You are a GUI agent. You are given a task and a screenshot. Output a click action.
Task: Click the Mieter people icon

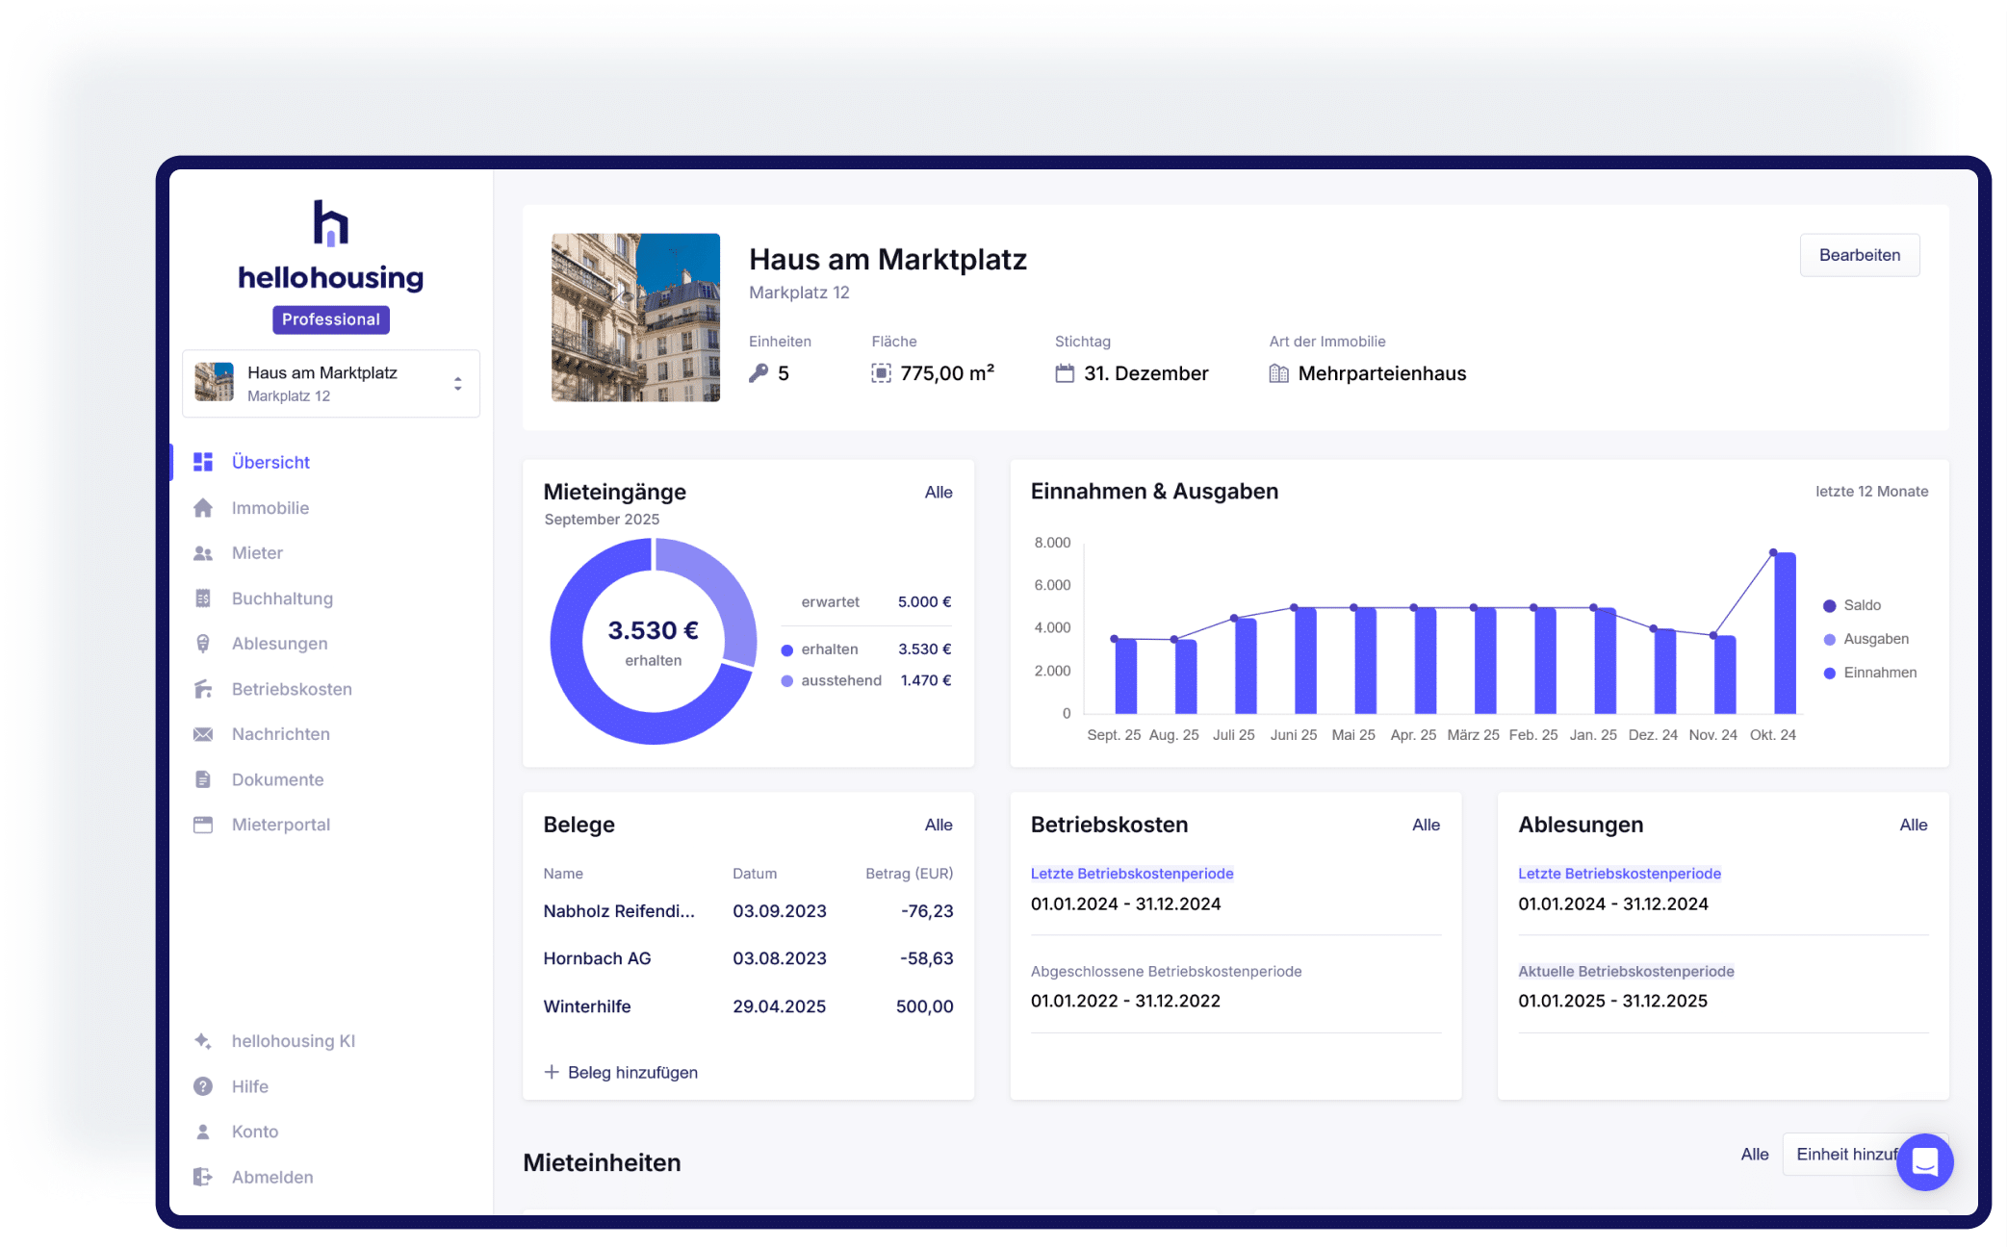pyautogui.click(x=203, y=553)
